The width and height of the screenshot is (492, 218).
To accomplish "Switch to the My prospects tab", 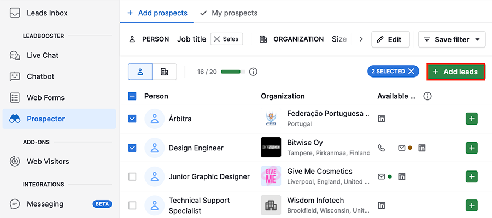I will coord(229,13).
